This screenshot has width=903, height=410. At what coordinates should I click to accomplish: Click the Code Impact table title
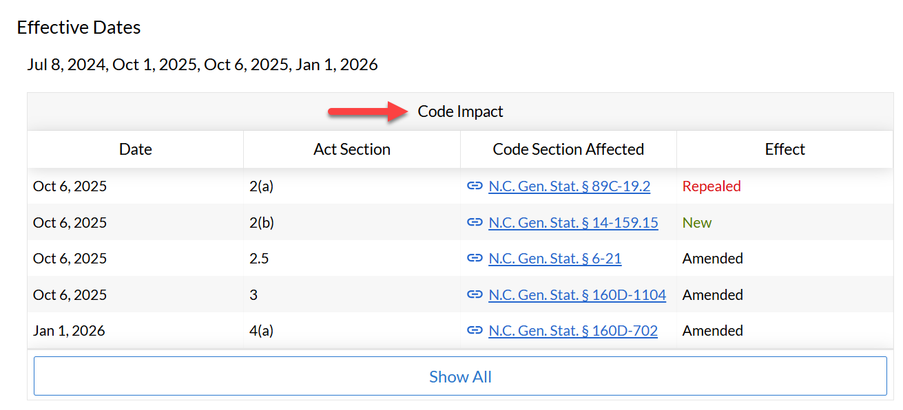(x=460, y=111)
